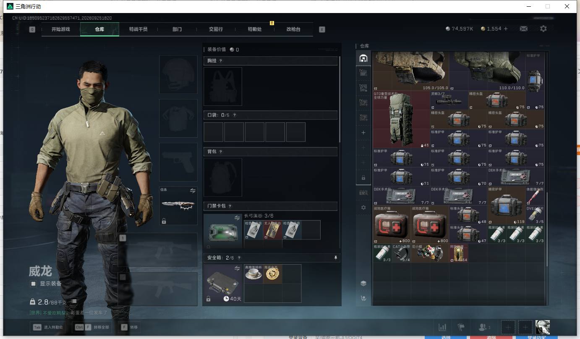
Task: Click the empty body armor slot
Action: [178, 118]
